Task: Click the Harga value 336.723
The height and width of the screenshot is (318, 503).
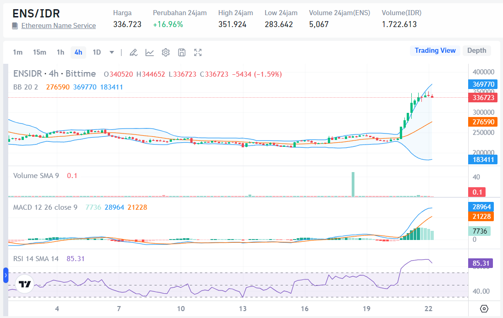Action: pyautogui.click(x=127, y=24)
